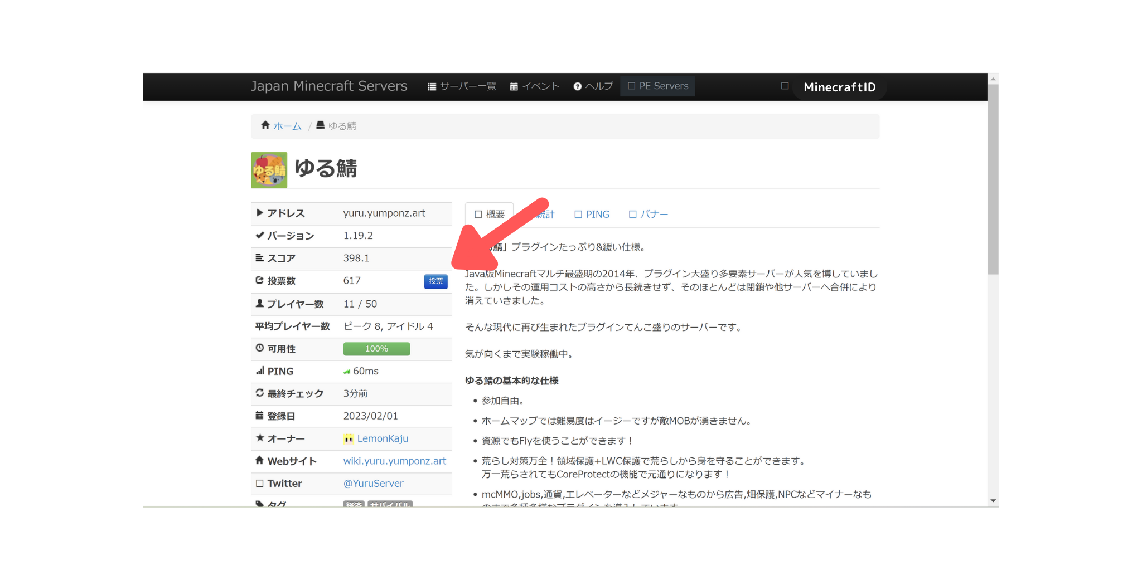
Task: Switch to the バナー banner tab
Action: tap(648, 215)
